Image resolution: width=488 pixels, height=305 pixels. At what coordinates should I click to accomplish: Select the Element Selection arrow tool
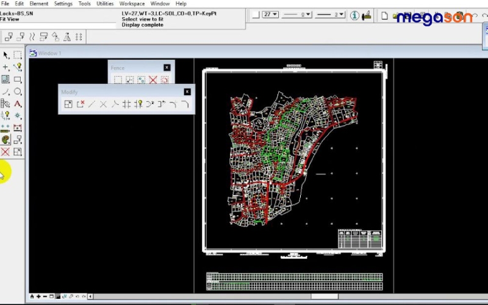(5, 55)
